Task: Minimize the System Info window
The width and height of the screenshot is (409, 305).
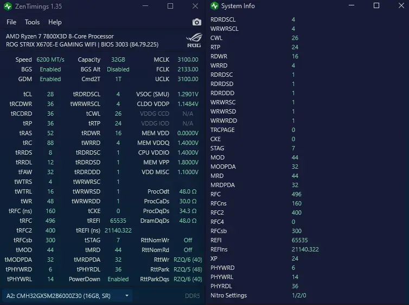Action: 352,5
